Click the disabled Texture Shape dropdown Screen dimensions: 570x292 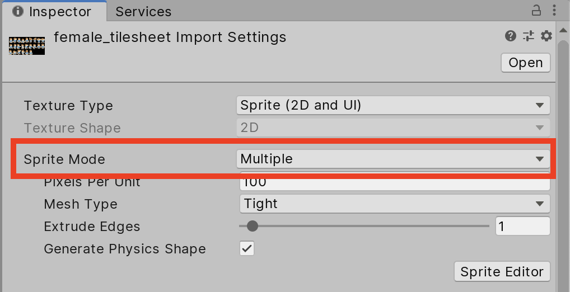393,128
